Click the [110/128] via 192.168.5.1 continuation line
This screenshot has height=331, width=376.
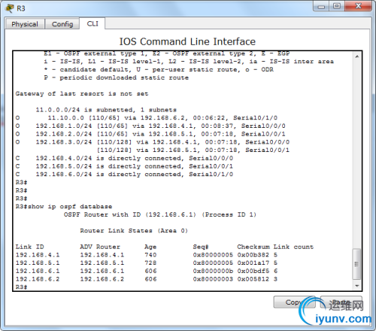[193, 150]
